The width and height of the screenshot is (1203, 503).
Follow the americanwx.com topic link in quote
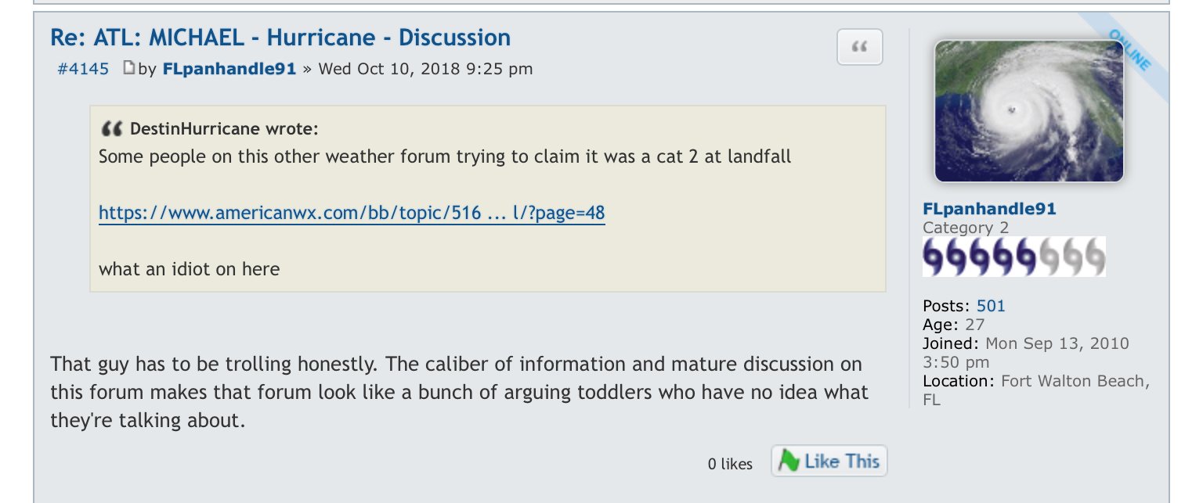pyautogui.click(x=352, y=213)
